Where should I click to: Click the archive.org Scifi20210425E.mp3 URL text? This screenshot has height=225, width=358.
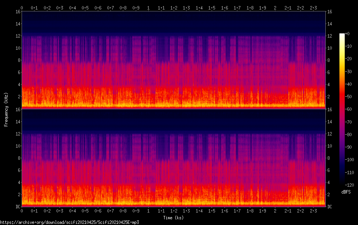coord(69,222)
